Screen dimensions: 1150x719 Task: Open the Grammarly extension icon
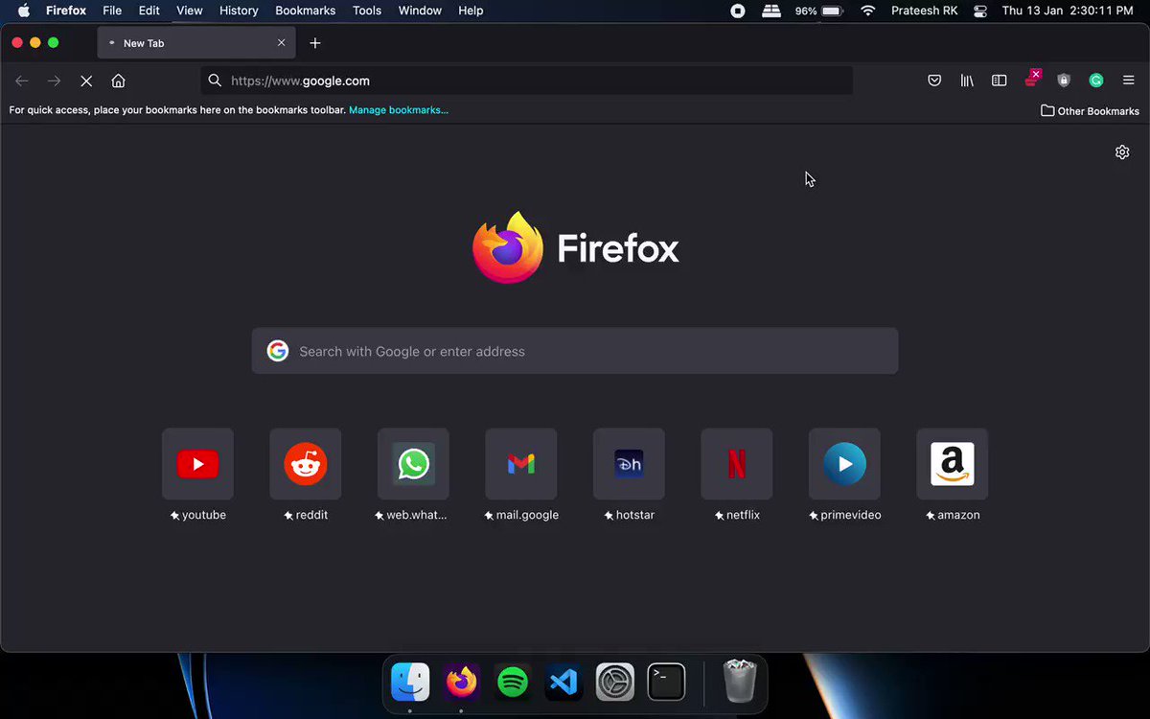point(1096,81)
